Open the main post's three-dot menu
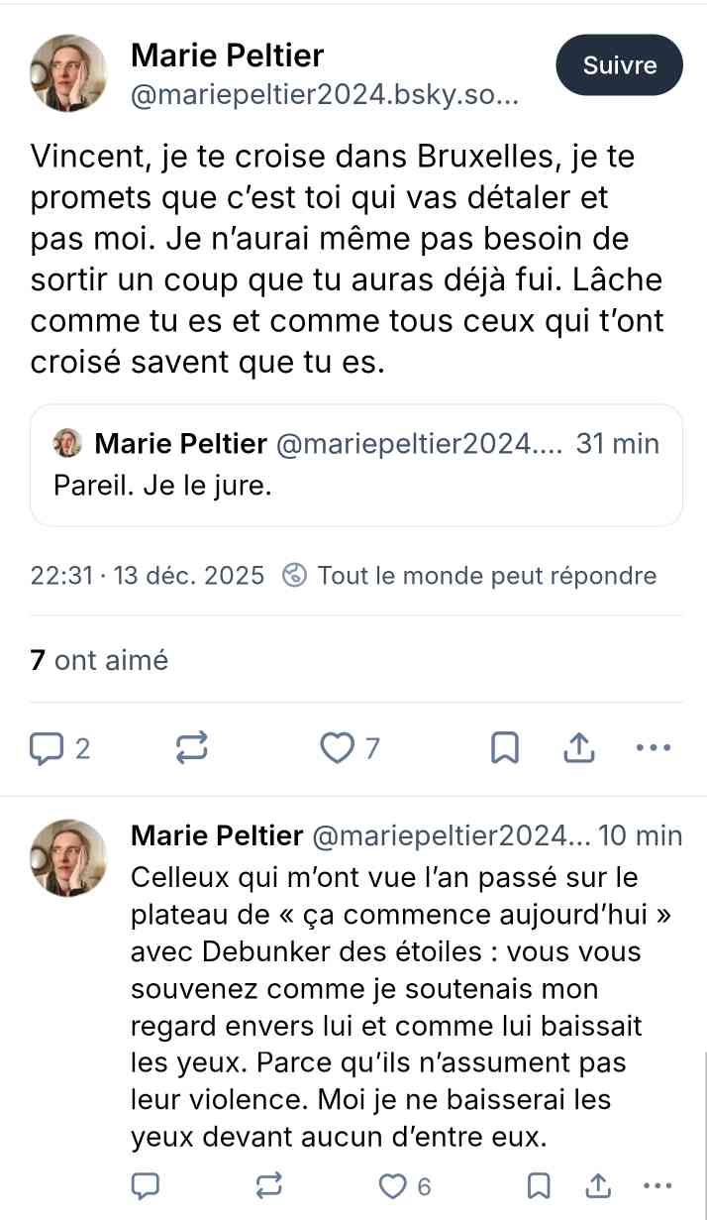This screenshot has height=1220, width=707. tap(654, 748)
